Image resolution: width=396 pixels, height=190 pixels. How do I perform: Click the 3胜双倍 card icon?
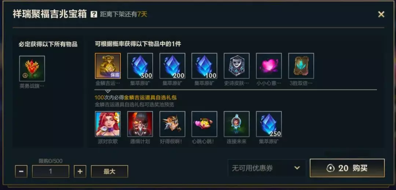coord(301,66)
